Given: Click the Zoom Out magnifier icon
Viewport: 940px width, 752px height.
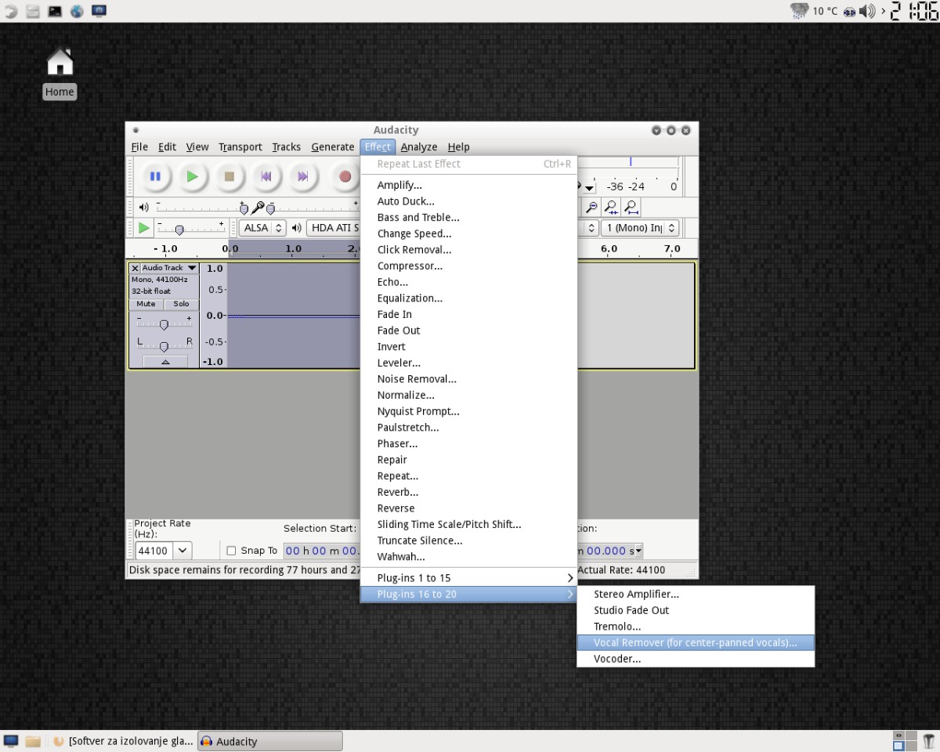Looking at the screenshot, I should click(x=591, y=207).
